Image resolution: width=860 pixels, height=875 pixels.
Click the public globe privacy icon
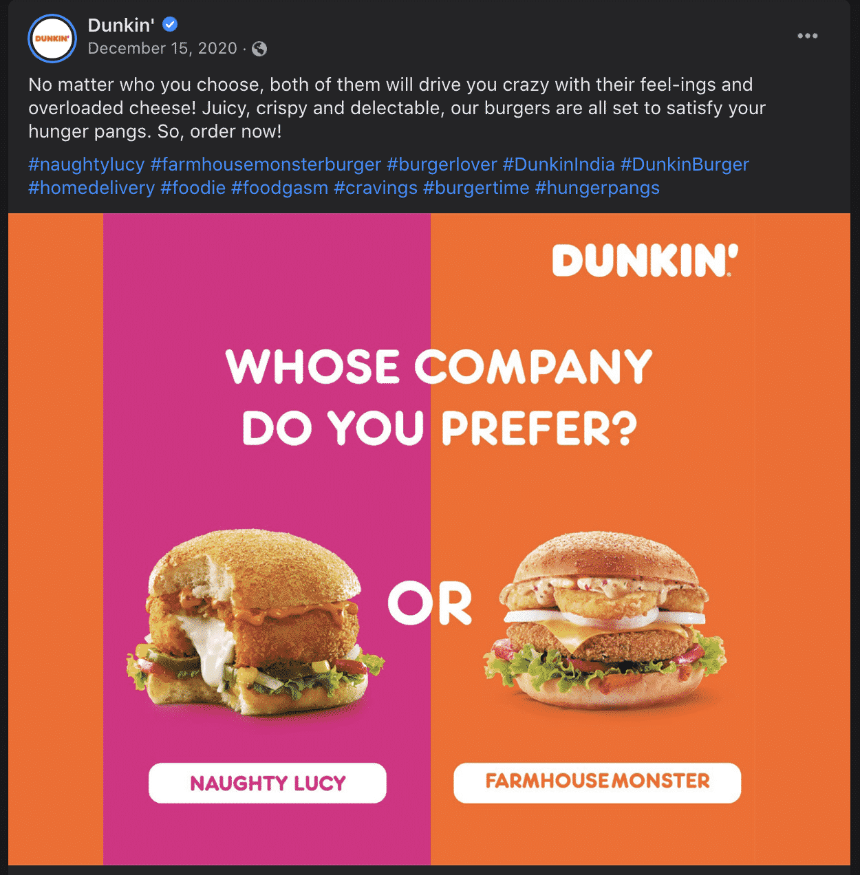pyautogui.click(x=259, y=49)
